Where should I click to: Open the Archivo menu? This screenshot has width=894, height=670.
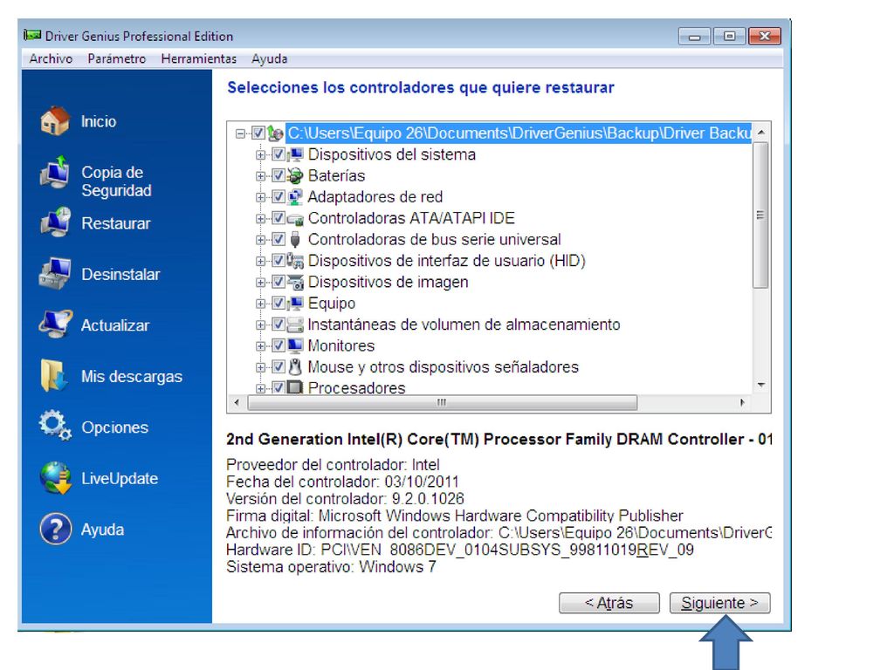click(51, 58)
